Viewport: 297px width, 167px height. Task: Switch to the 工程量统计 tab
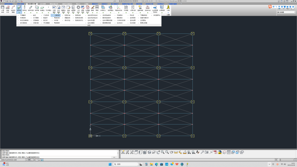[x=160, y=4]
